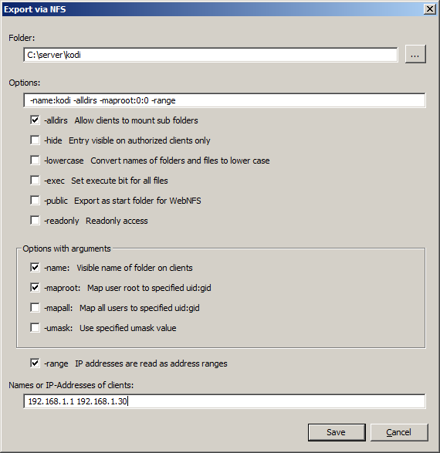
Task: Click into the Folder path field
Action: click(x=210, y=55)
